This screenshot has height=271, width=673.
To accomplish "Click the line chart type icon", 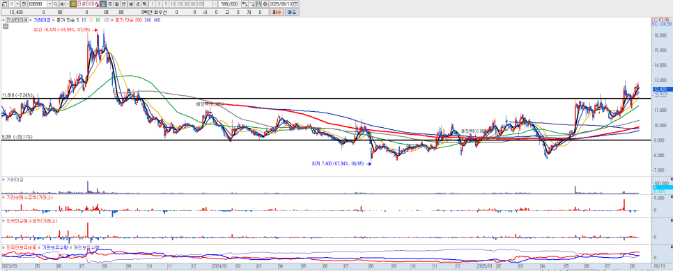I will click(252, 3).
